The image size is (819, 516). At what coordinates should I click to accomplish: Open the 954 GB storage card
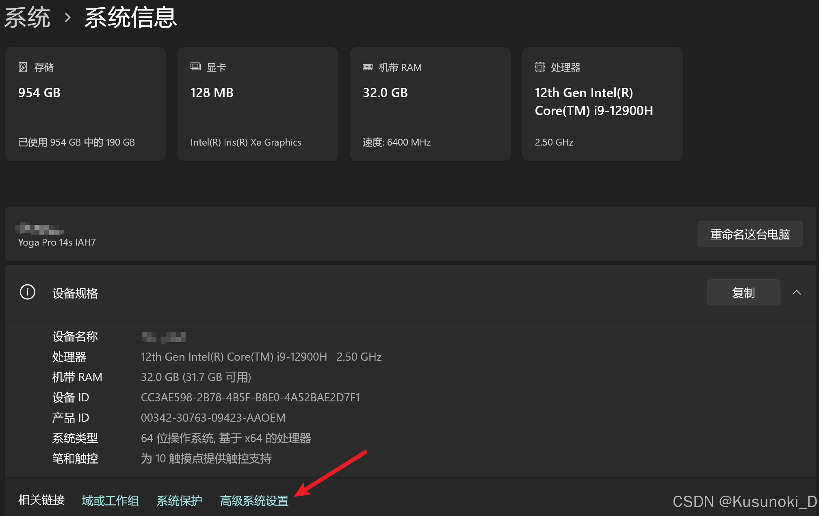(x=86, y=105)
